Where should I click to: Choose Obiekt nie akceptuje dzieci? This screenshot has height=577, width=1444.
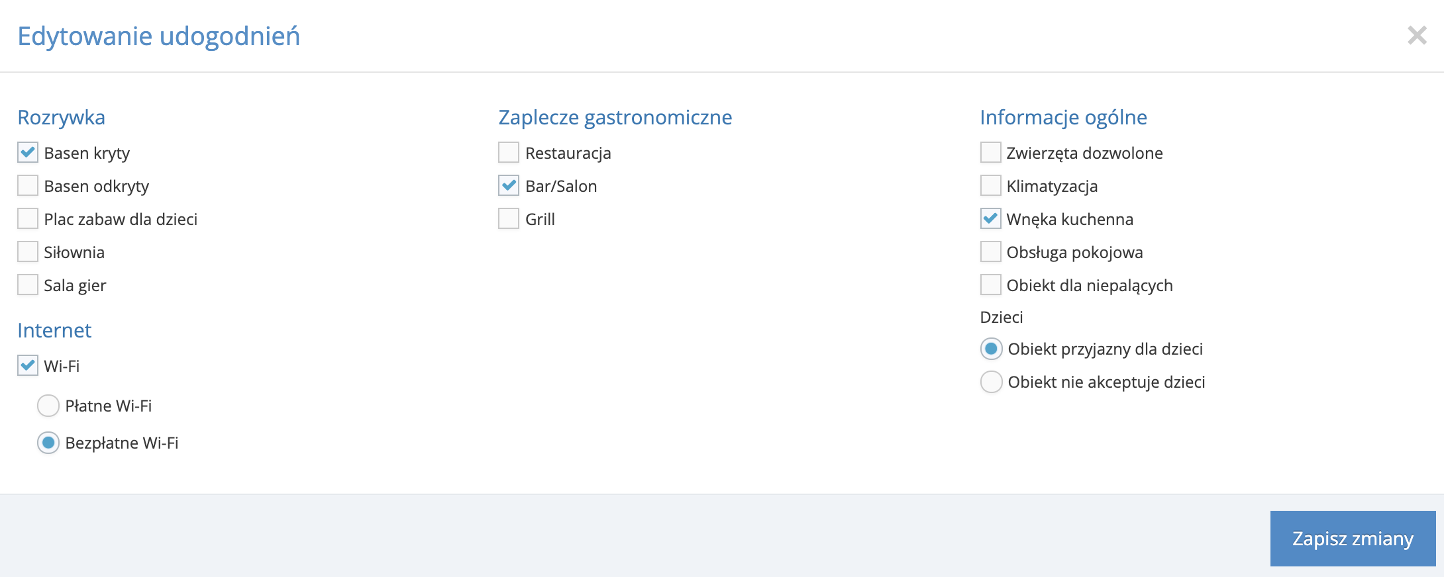[992, 382]
